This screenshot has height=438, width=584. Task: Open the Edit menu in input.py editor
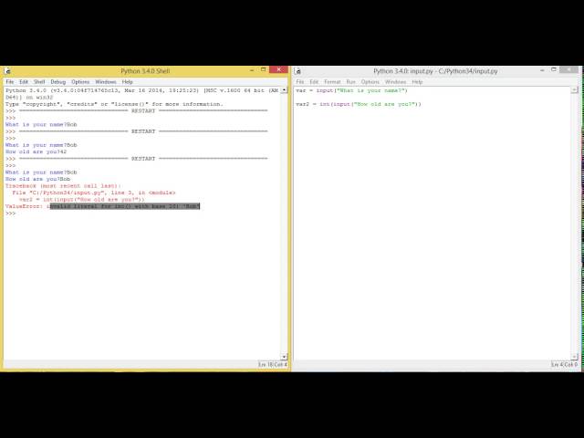314,82
